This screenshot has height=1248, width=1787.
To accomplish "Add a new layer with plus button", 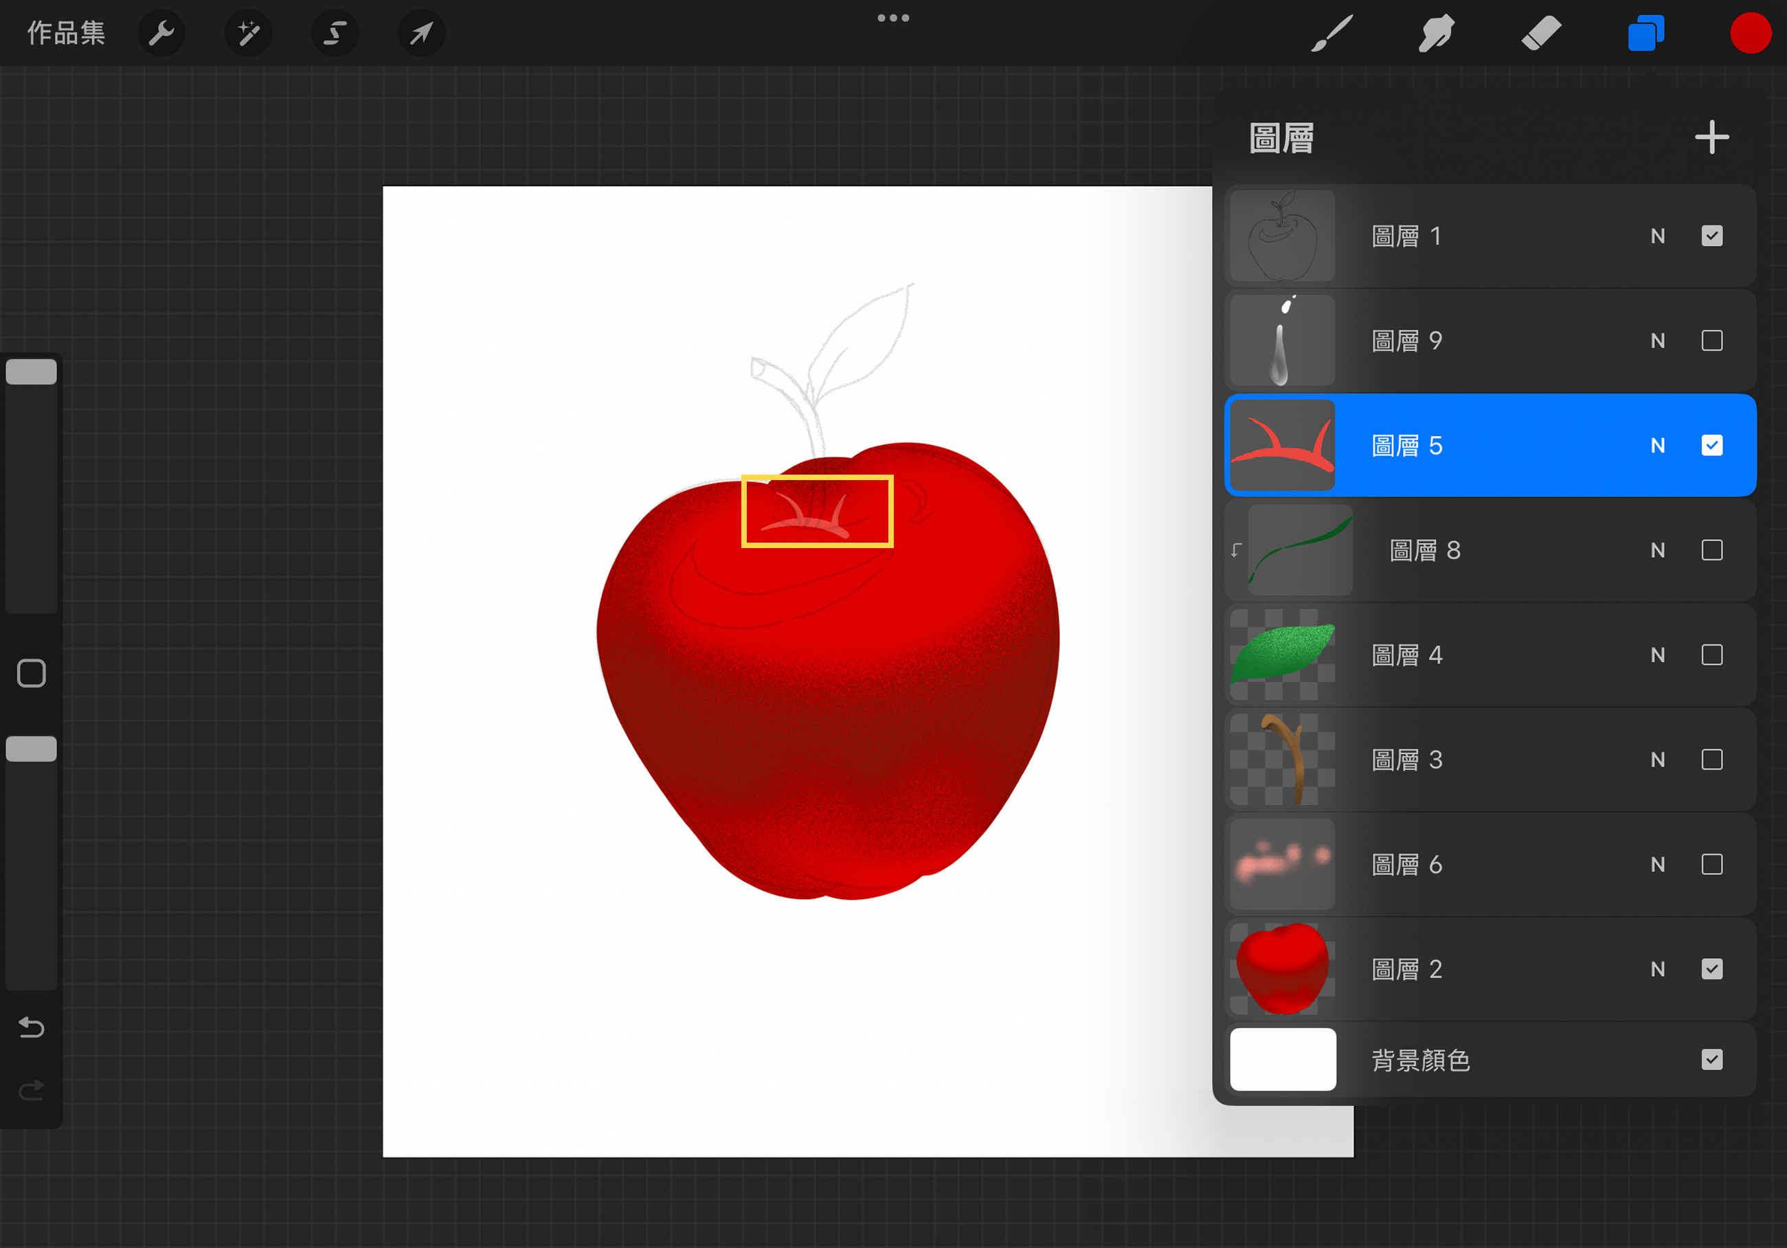I will (x=1711, y=138).
